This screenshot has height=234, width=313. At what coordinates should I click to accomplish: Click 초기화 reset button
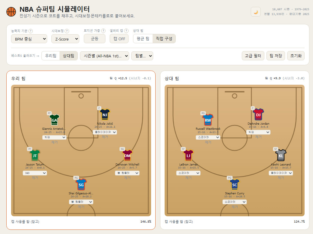point(296,56)
